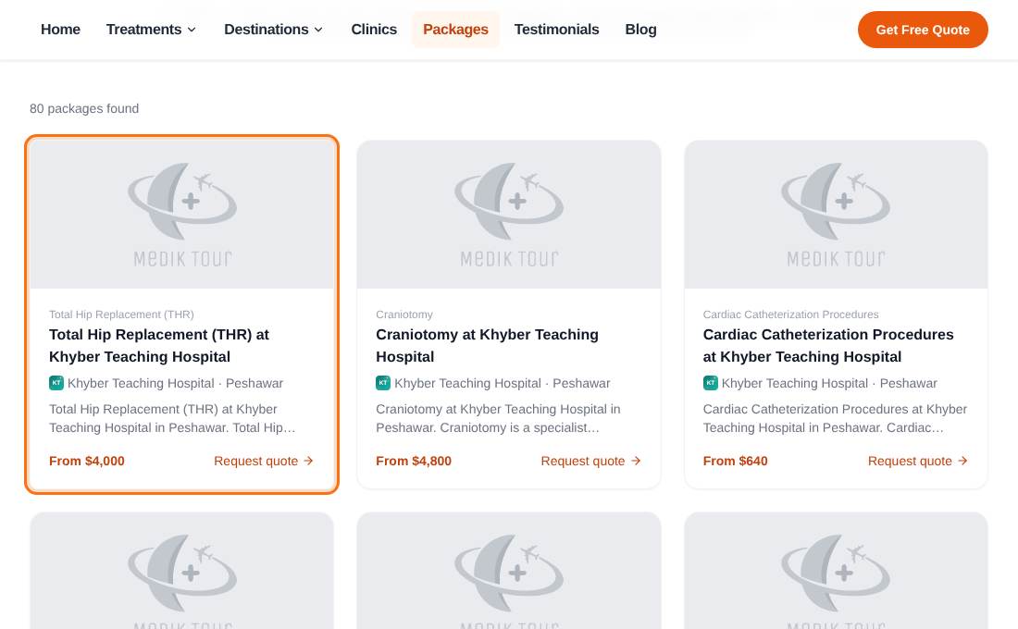1018x629 pixels.
Task: Go to the Clinics page
Action: [x=374, y=30]
